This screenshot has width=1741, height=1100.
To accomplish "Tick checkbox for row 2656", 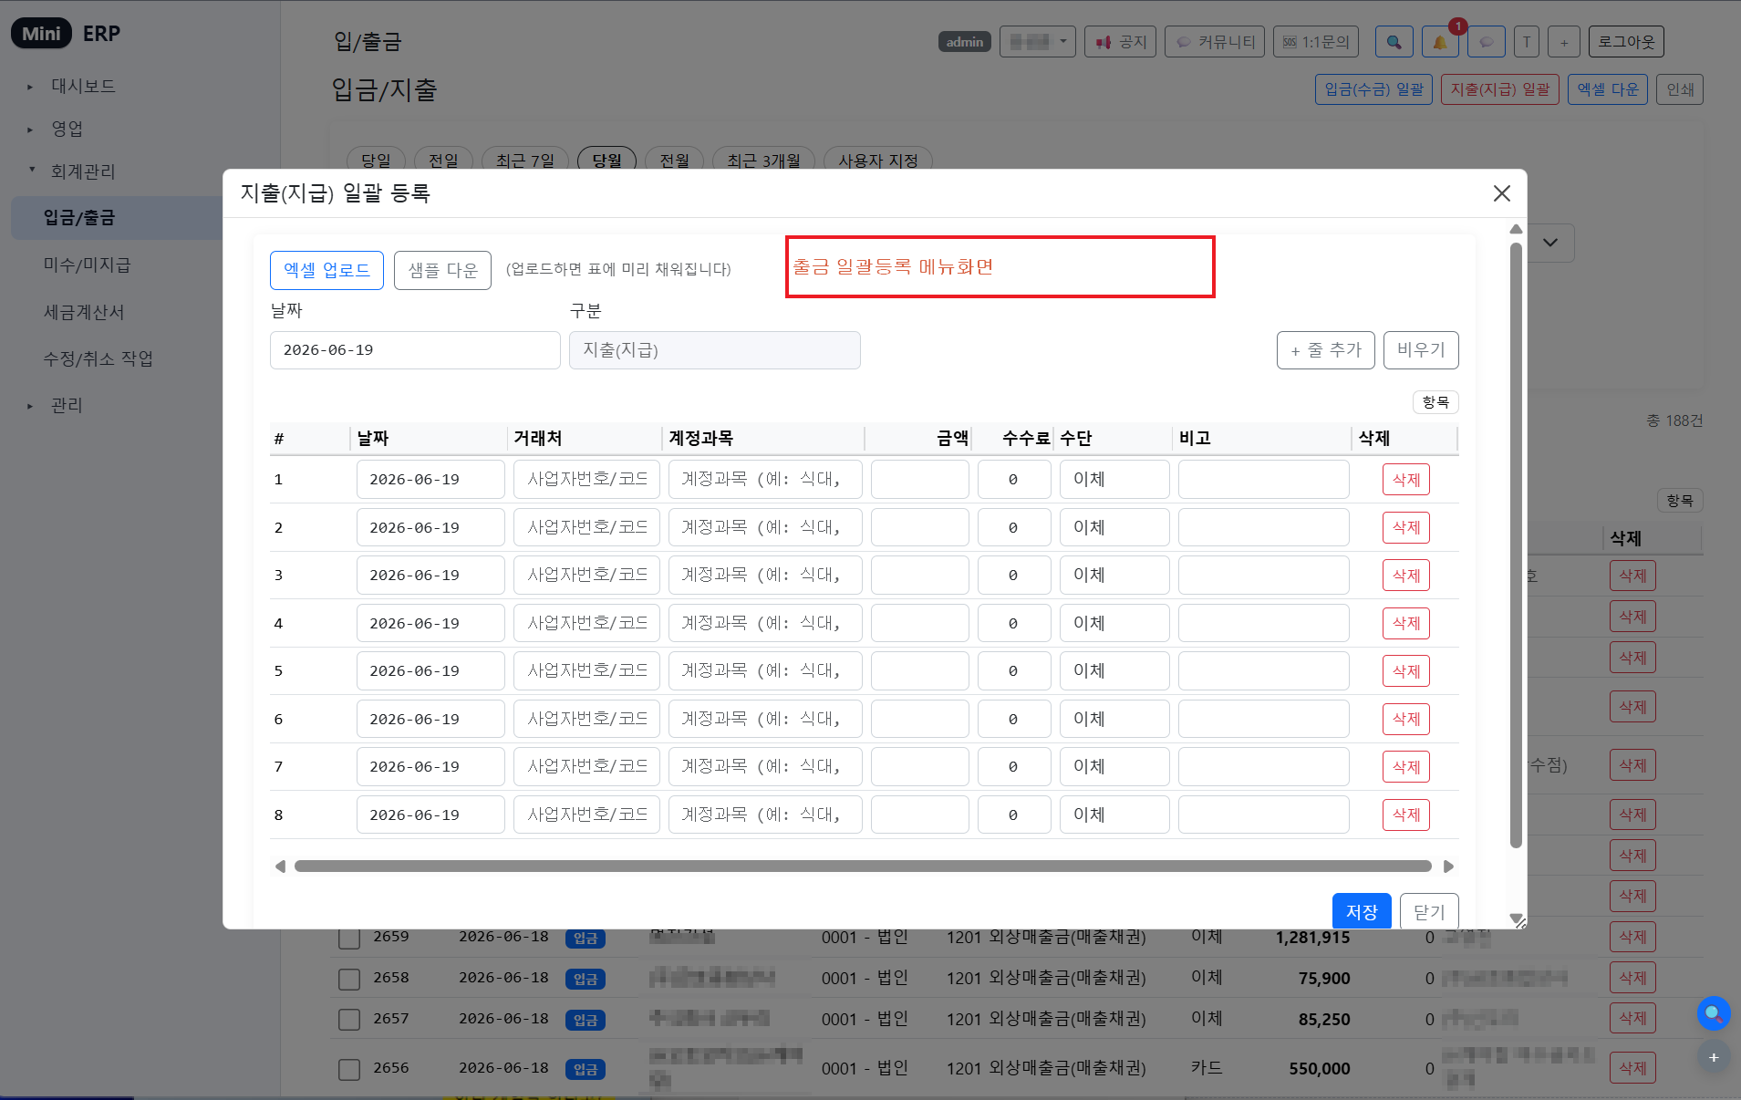I will click(x=349, y=1069).
